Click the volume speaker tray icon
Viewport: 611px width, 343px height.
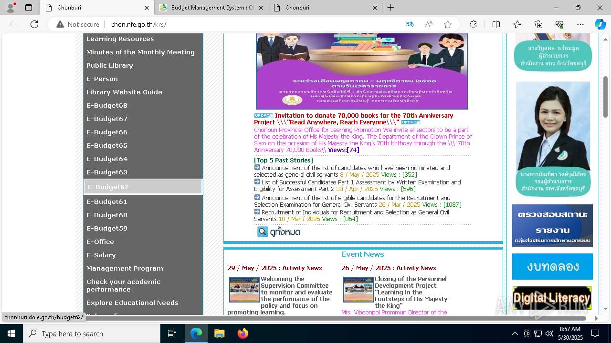pos(549,333)
